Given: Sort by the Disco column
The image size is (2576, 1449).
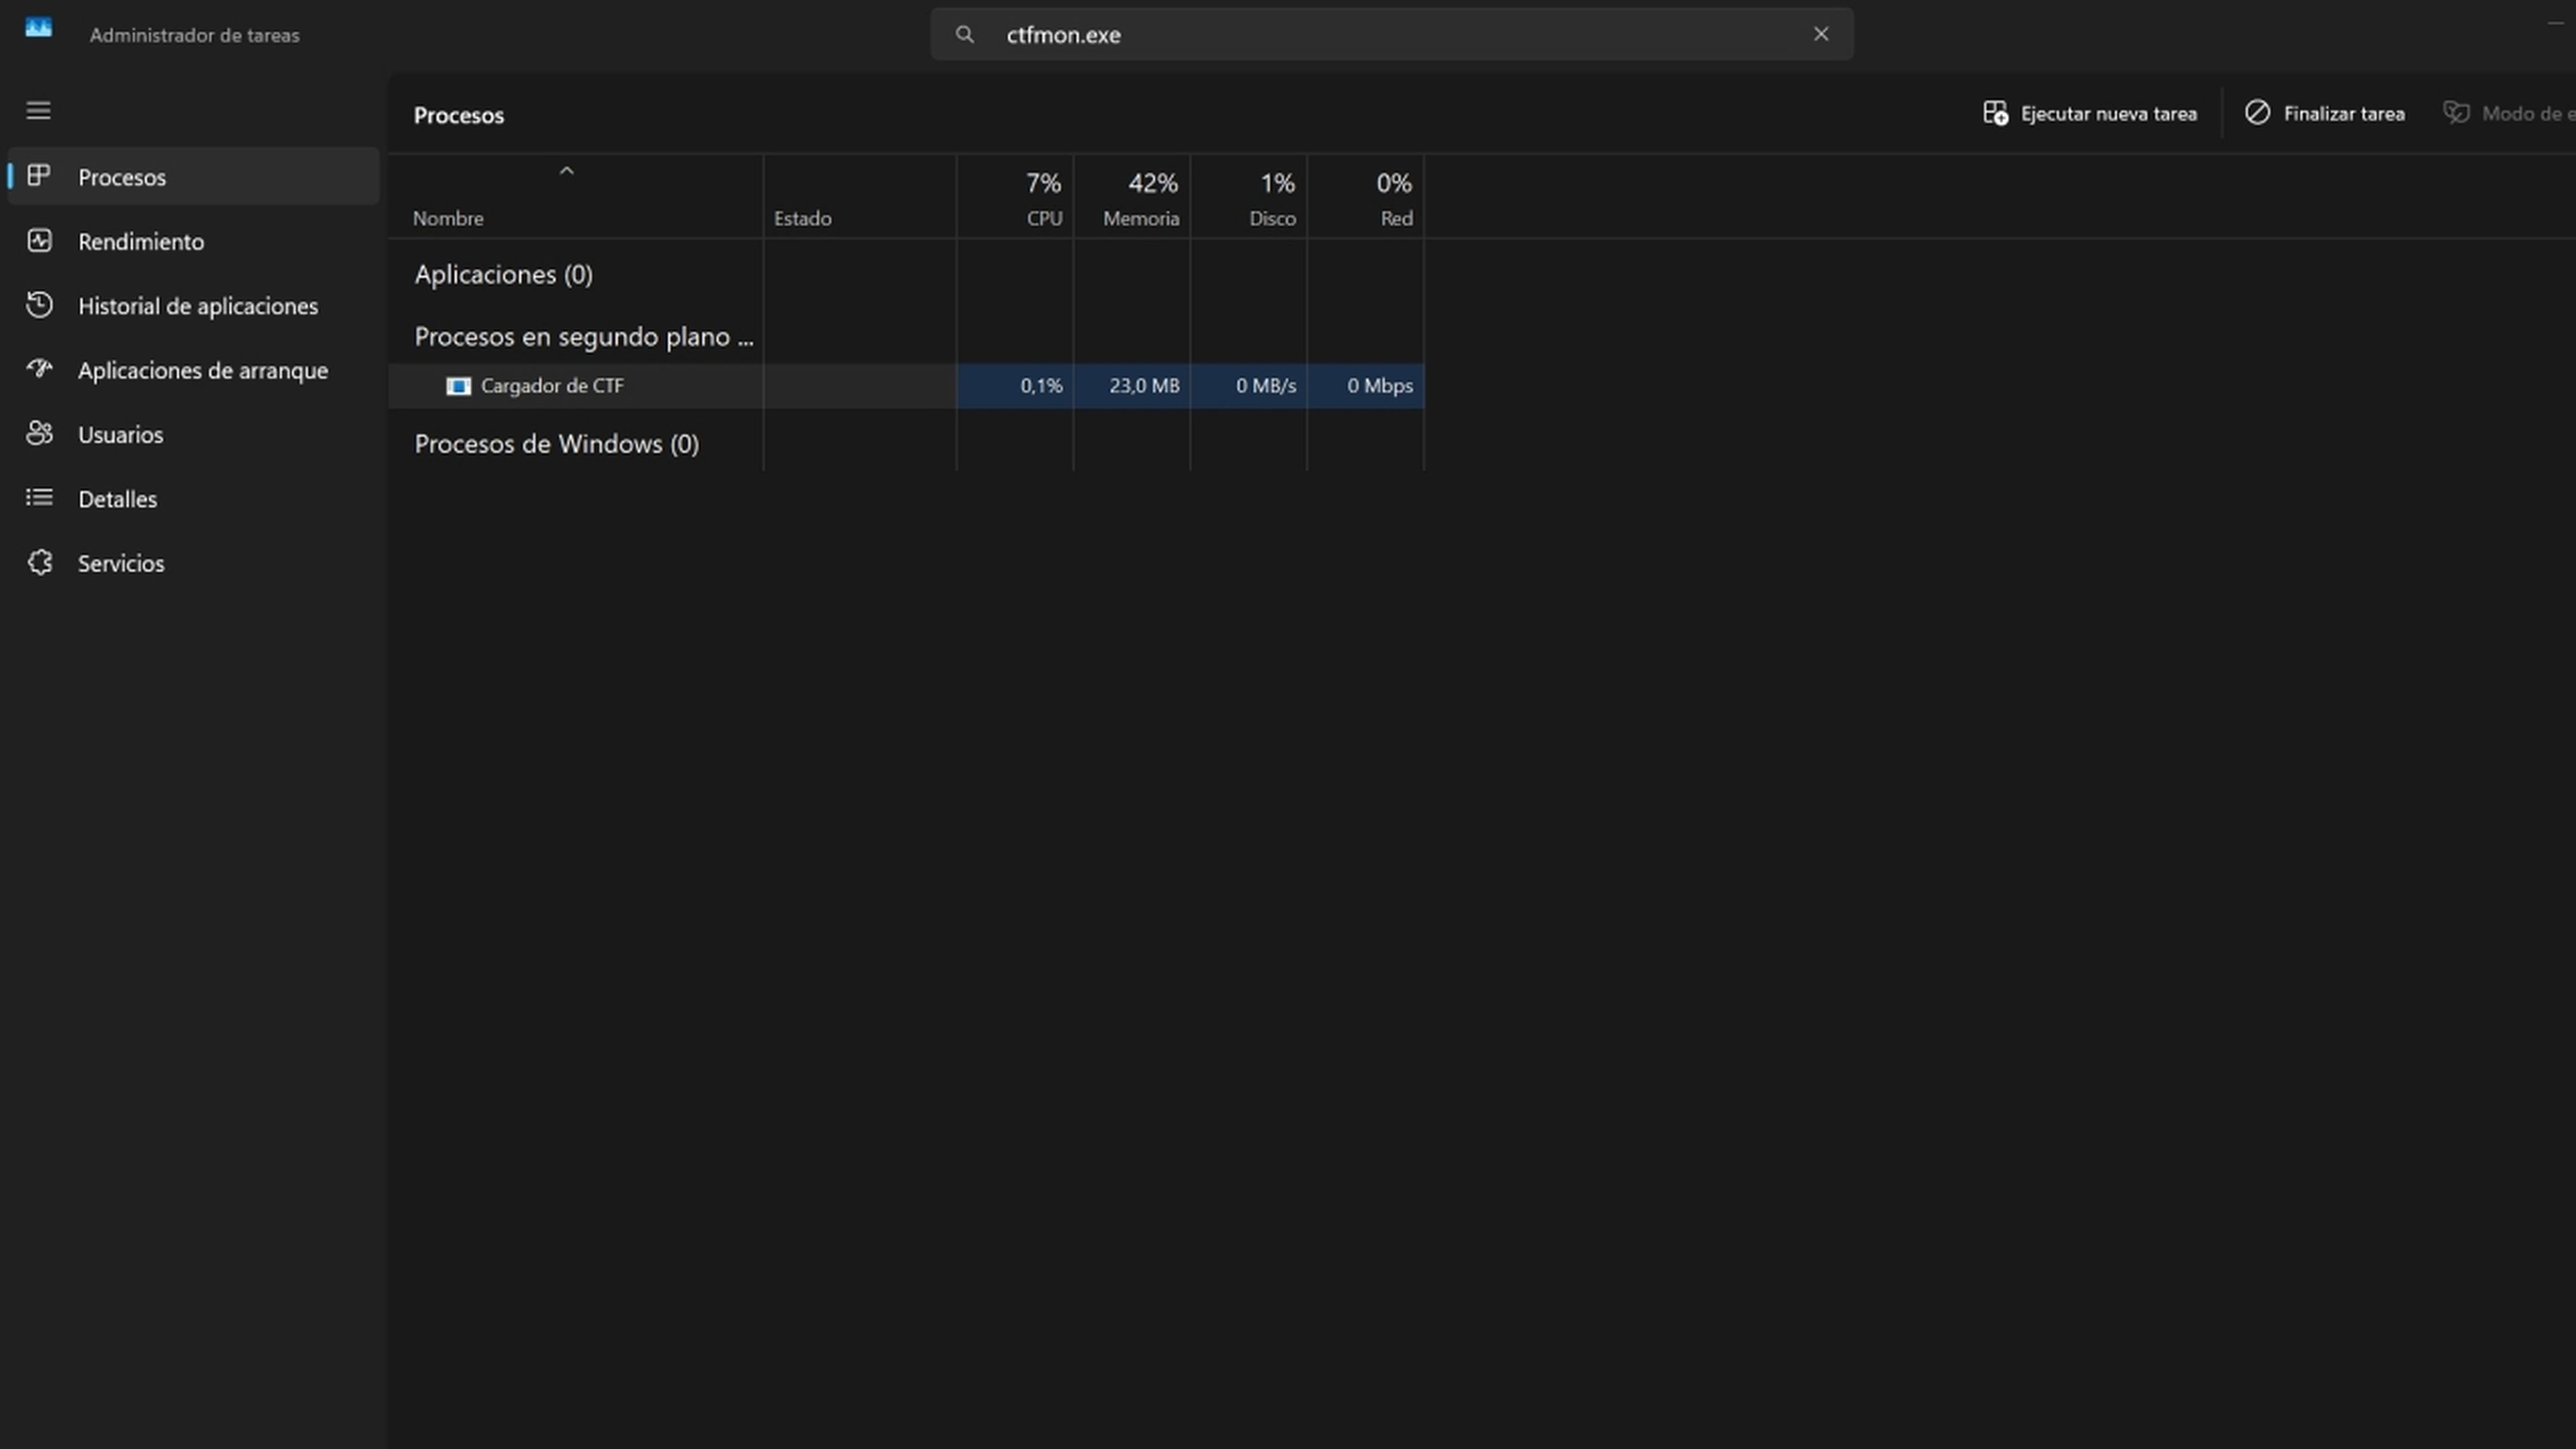Looking at the screenshot, I should point(1249,197).
